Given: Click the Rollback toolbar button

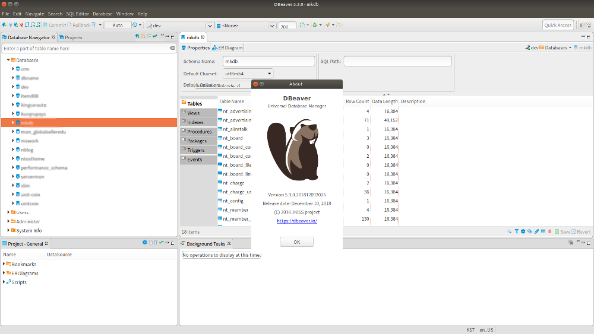Looking at the screenshot, I should click(80, 26).
